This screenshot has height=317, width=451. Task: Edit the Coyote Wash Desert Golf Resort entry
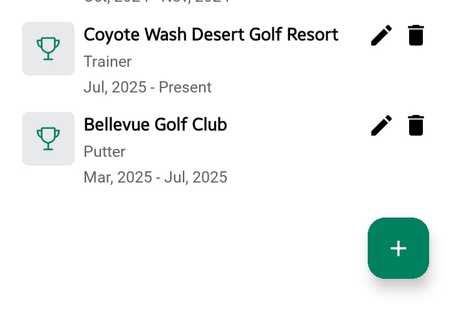coord(381,36)
